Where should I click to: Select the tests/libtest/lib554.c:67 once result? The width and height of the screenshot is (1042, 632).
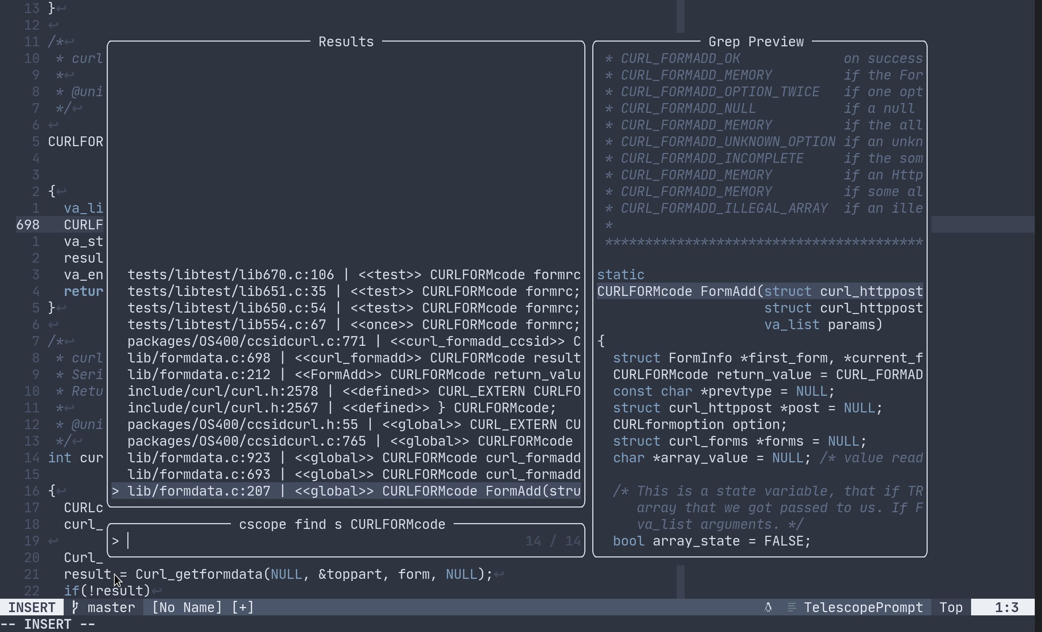coord(353,325)
